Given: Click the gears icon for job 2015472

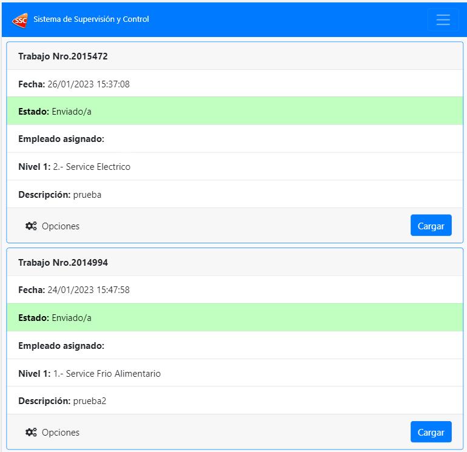Looking at the screenshot, I should coord(31,226).
